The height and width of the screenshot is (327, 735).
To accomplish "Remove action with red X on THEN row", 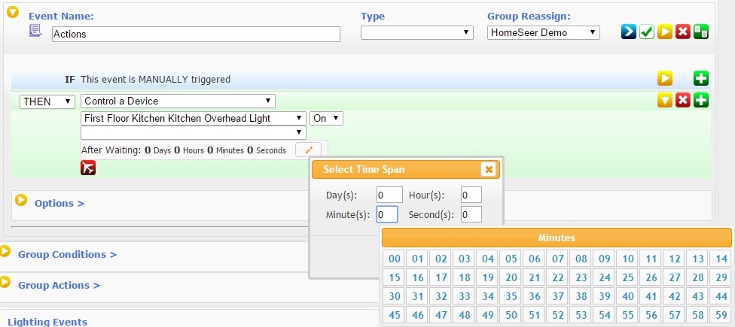I will pyautogui.click(x=682, y=100).
